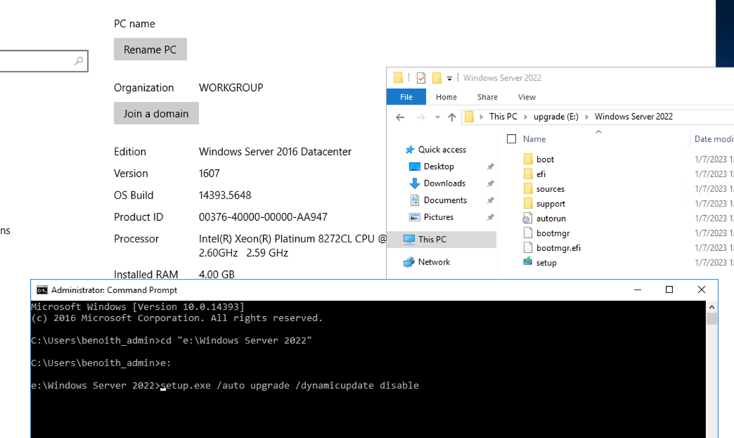Screen dimensions: 734x438
Task: Click the Name column sort chevron
Action: point(599,132)
